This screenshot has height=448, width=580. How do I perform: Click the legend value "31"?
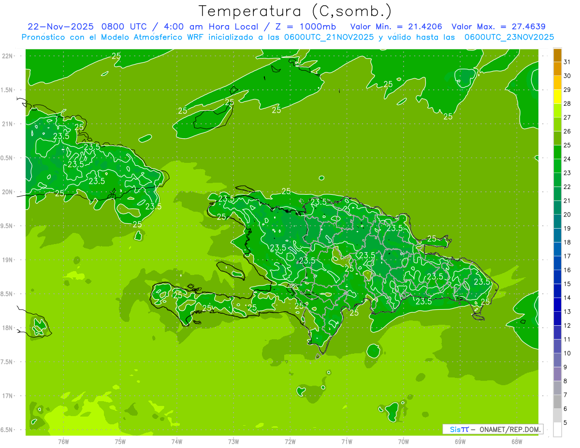coord(567,62)
